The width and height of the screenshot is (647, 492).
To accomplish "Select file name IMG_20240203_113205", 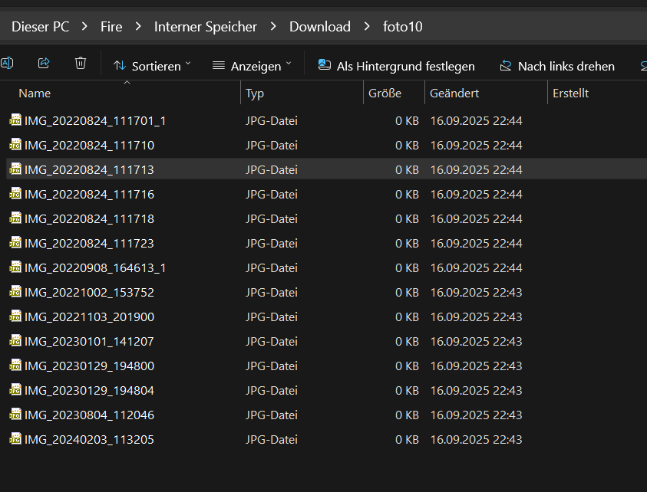I will 89,440.
